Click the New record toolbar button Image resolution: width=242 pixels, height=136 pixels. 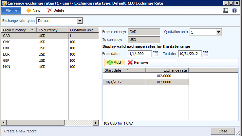(33, 10)
